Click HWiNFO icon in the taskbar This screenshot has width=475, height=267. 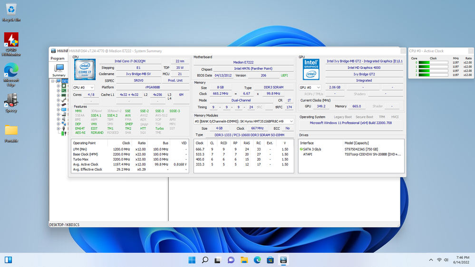(x=282, y=260)
